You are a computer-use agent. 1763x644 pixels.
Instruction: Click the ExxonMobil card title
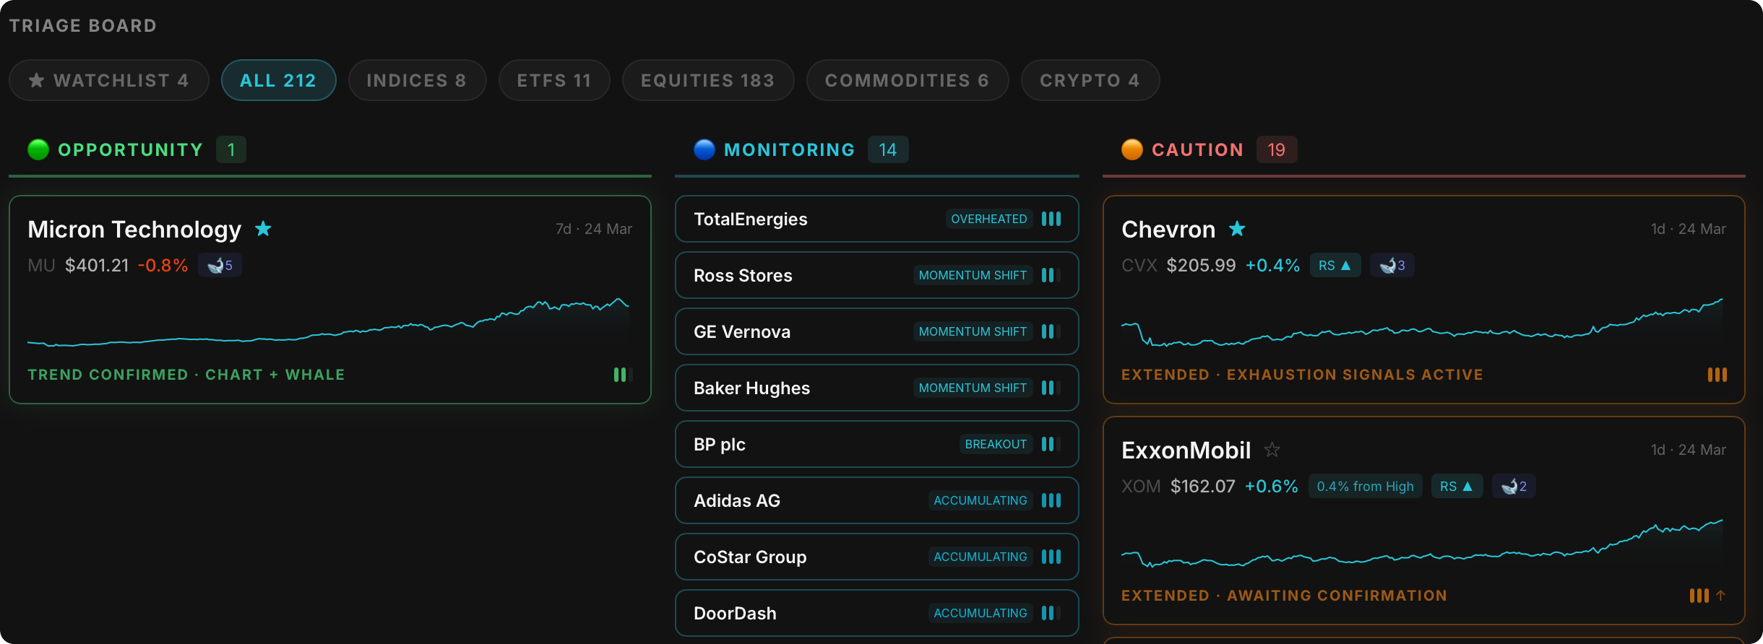pyautogui.click(x=1186, y=450)
